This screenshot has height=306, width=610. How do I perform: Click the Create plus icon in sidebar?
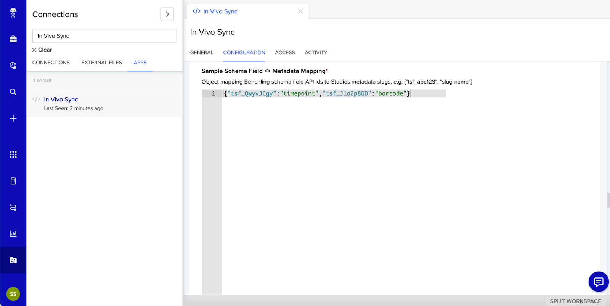13,118
